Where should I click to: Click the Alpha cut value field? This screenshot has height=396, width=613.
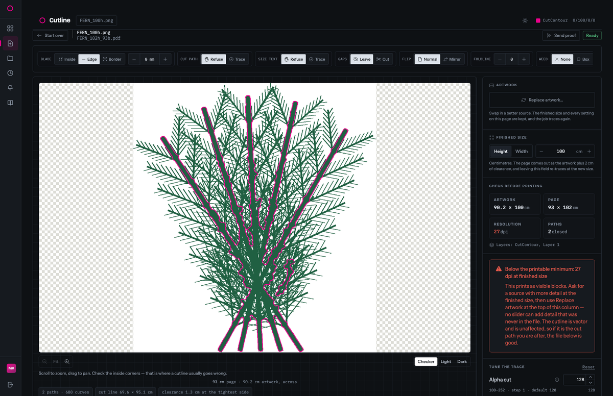click(x=575, y=380)
